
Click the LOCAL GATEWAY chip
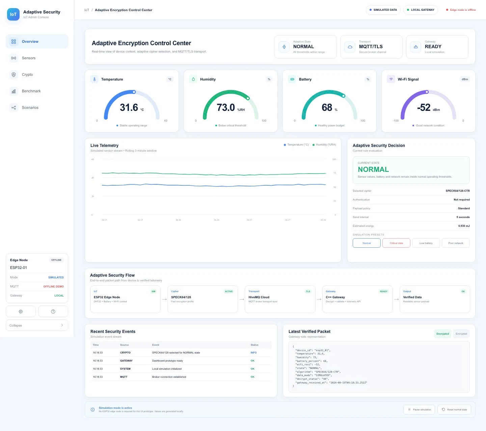[421, 10]
